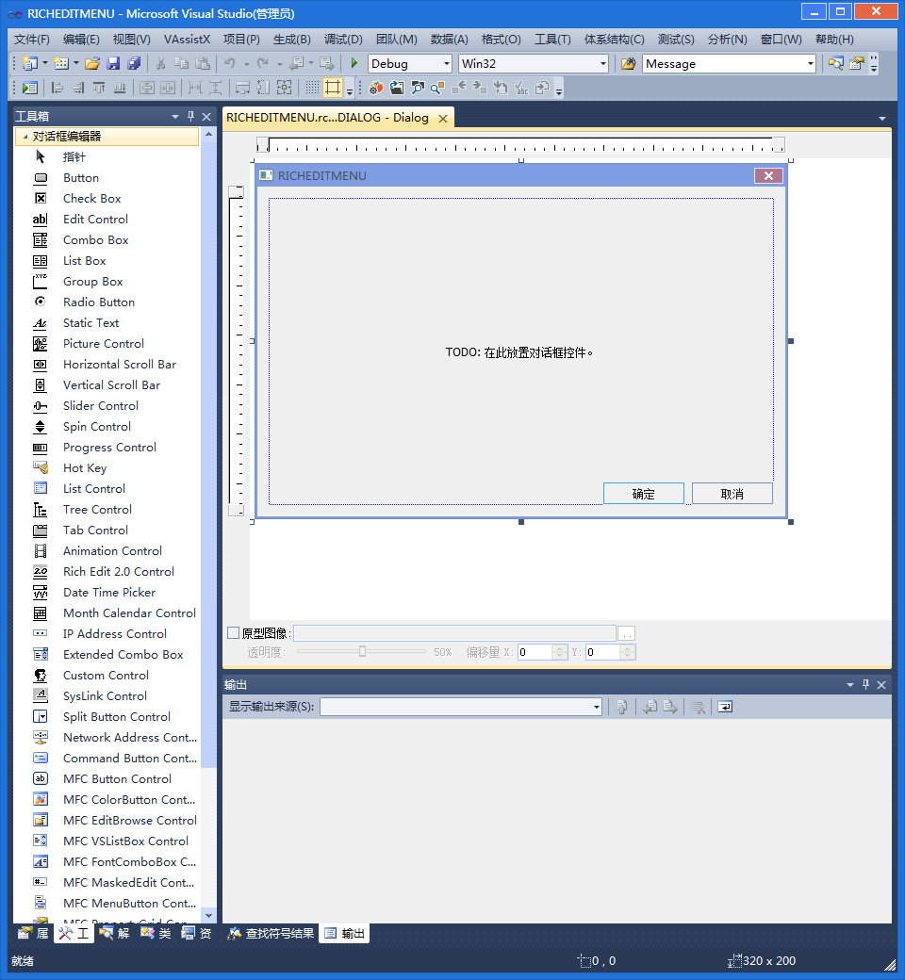The width and height of the screenshot is (905, 980).
Task: Toggle the guides icon highlighted in the toolbar
Action: pyautogui.click(x=333, y=88)
